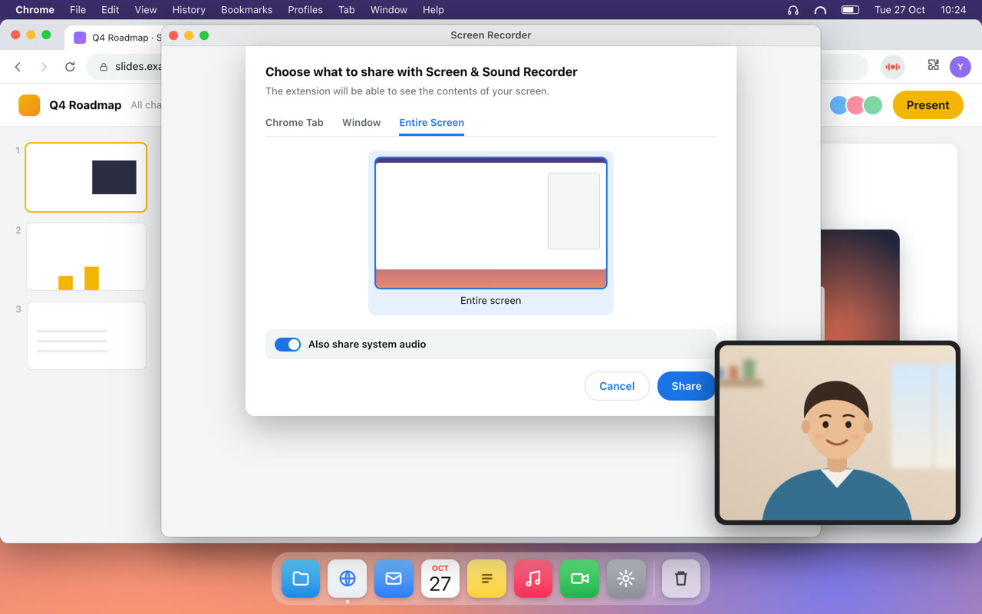Screen dimensions: 982x614
Task: Click the Q4 Roadmap orange app logo
Action: 29,105
